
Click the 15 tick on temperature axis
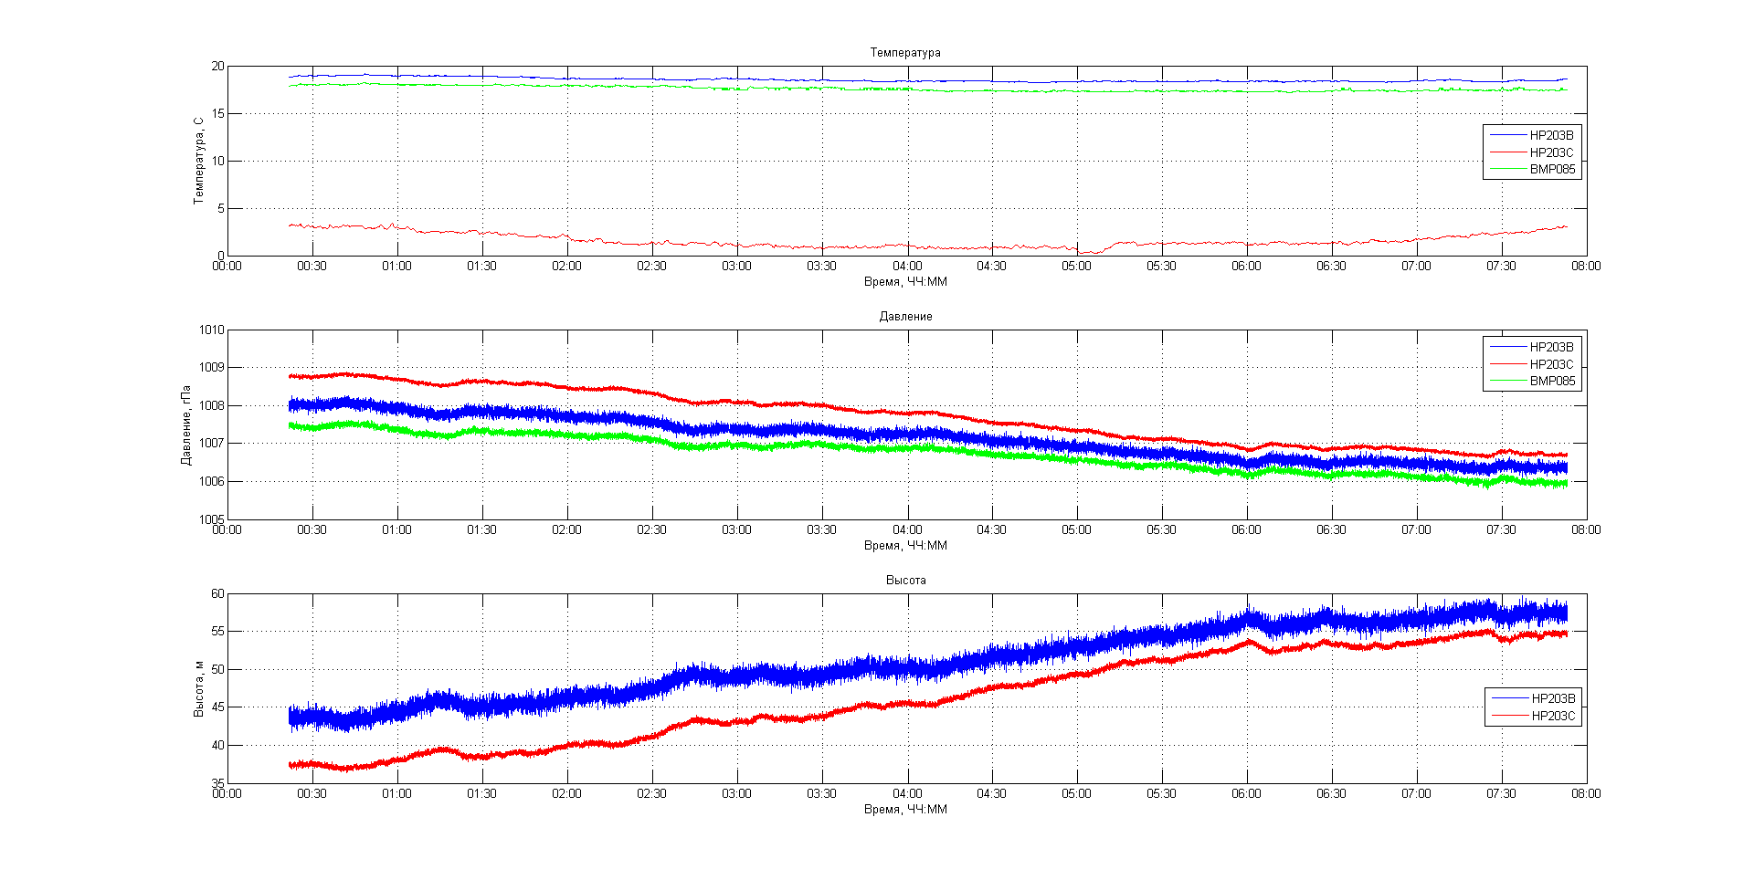point(217,114)
